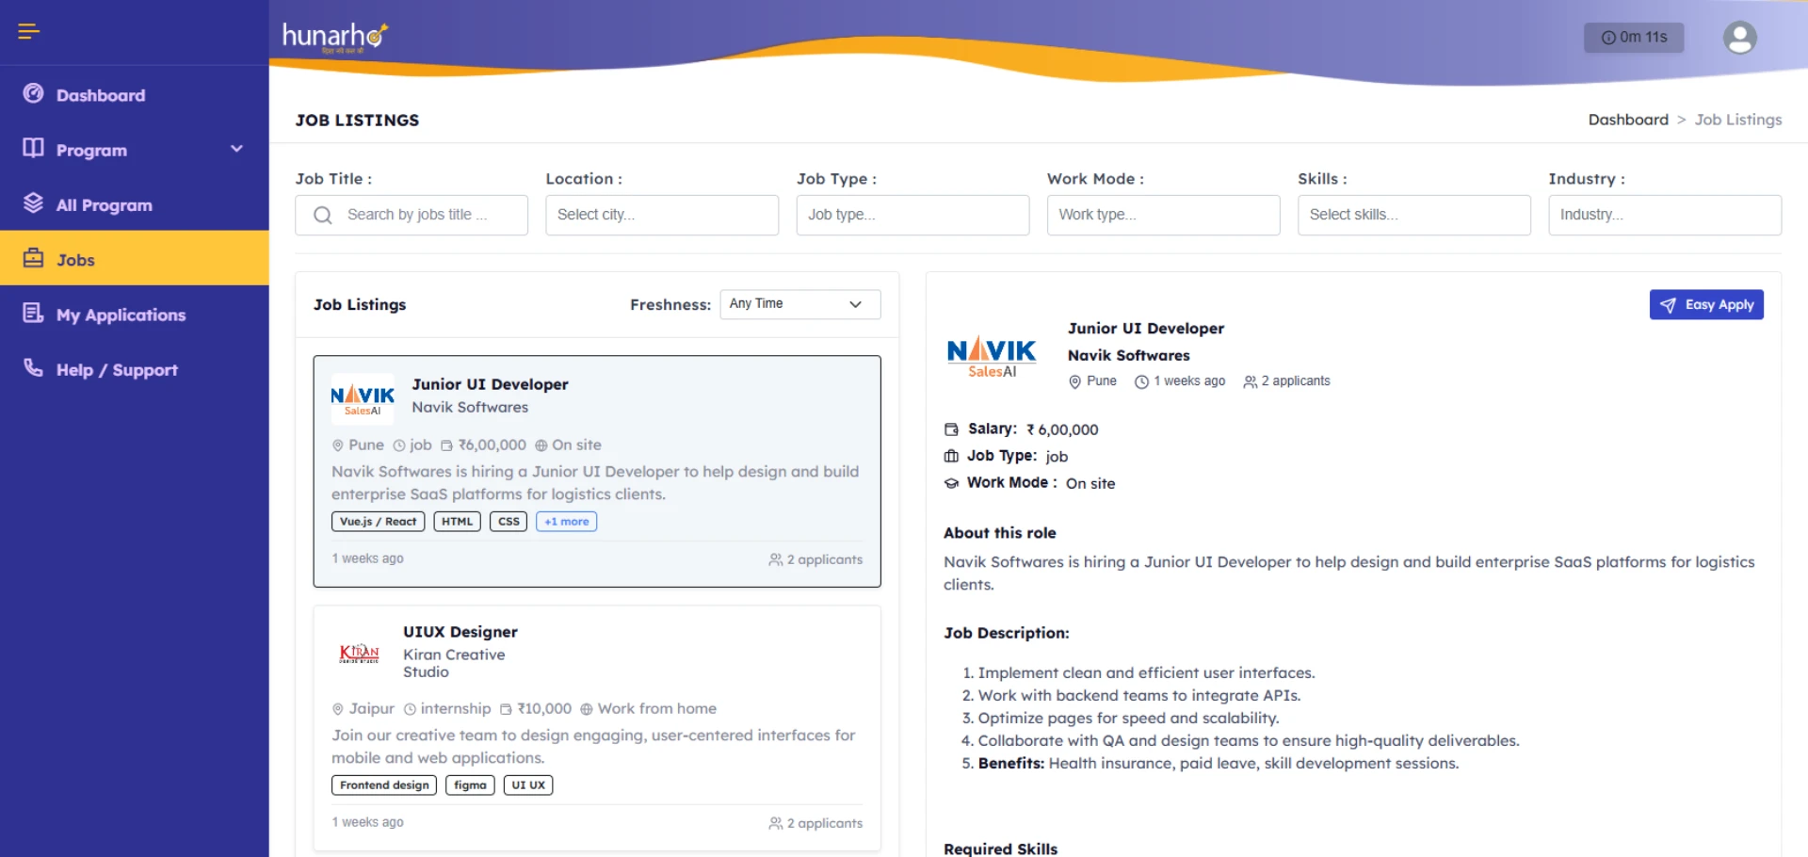Screen dimensions: 1808x857
Task: Open the Industry filter dropdown
Action: tap(1664, 215)
